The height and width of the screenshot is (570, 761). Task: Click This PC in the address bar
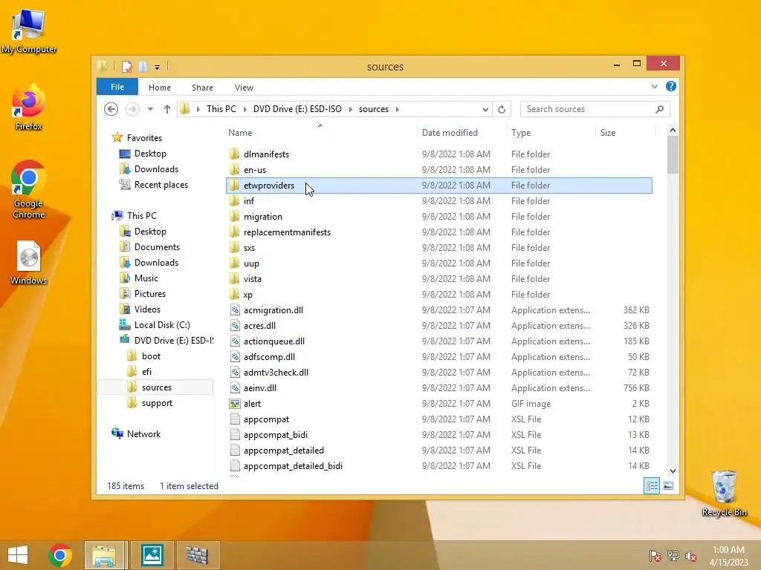[x=221, y=109]
